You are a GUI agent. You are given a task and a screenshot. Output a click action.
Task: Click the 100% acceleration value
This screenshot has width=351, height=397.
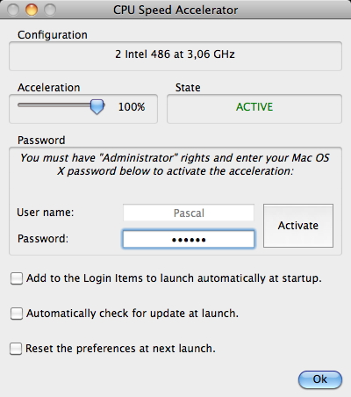point(132,107)
